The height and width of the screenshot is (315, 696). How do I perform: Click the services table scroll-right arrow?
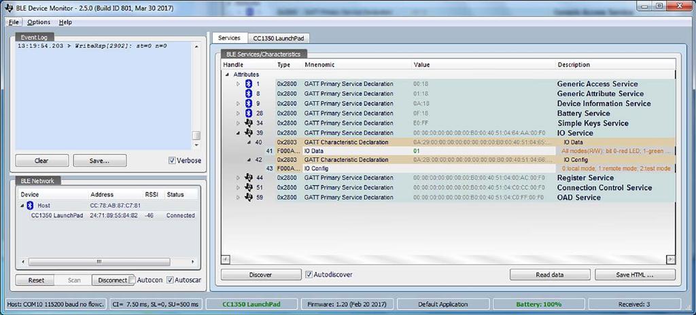coord(671,259)
